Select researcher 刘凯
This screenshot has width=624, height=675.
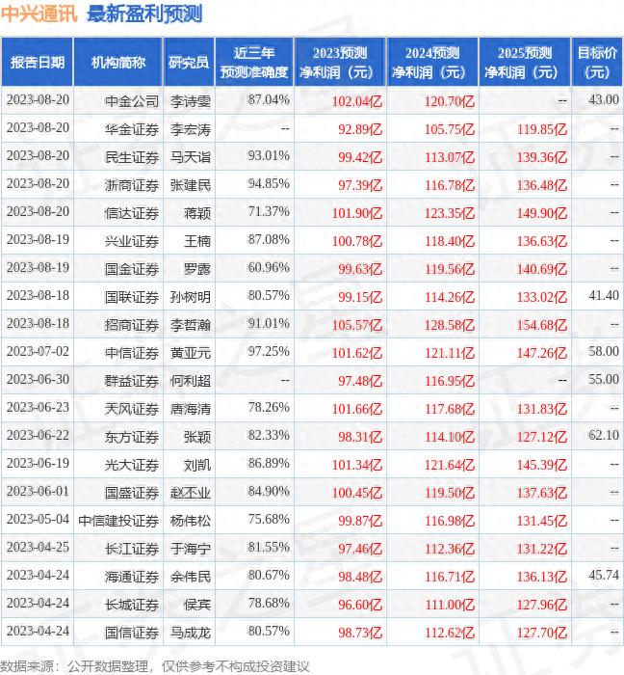pyautogui.click(x=197, y=465)
